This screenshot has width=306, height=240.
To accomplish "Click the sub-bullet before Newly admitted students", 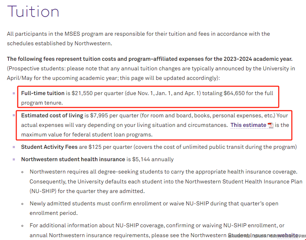I will 22,204.
